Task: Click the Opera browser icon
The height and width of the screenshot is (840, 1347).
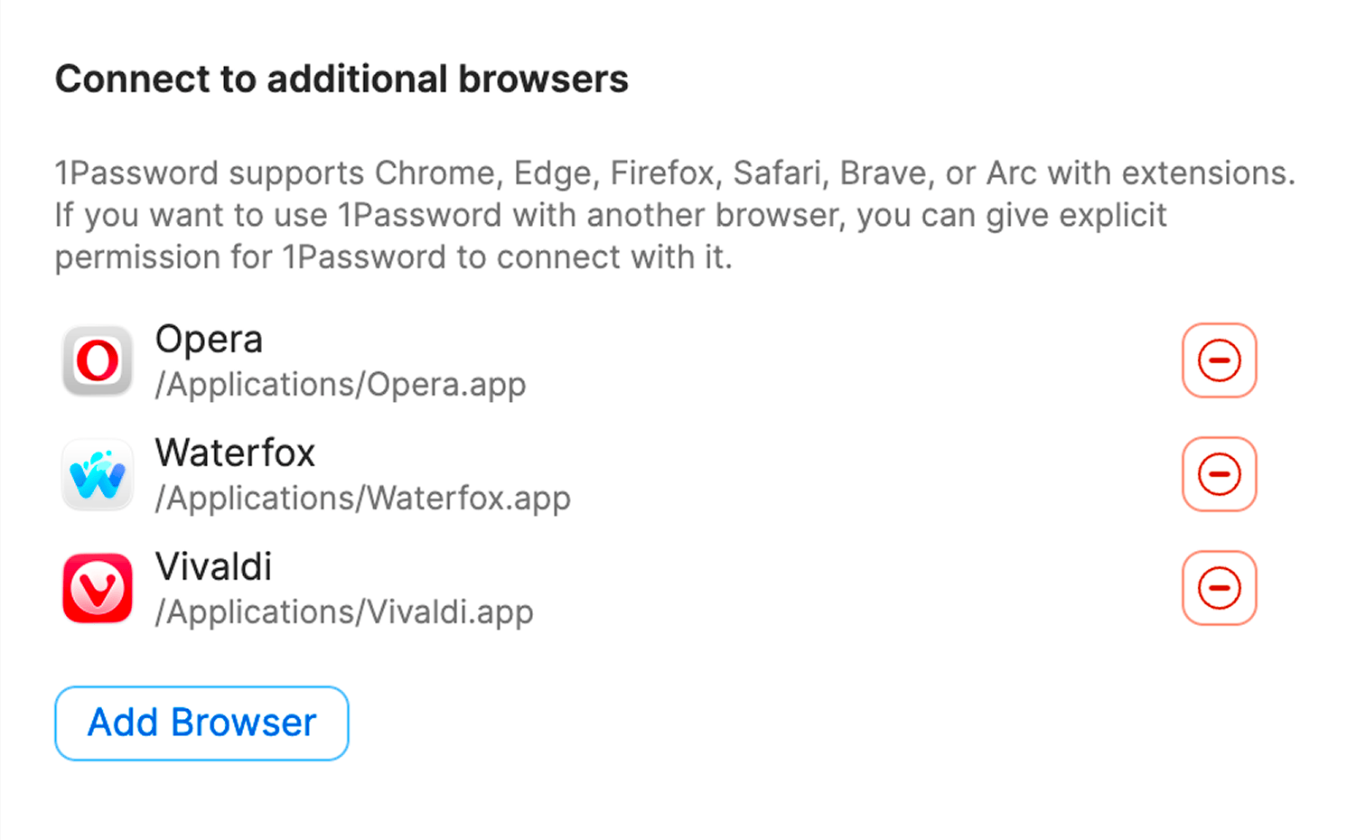Action: [x=97, y=360]
